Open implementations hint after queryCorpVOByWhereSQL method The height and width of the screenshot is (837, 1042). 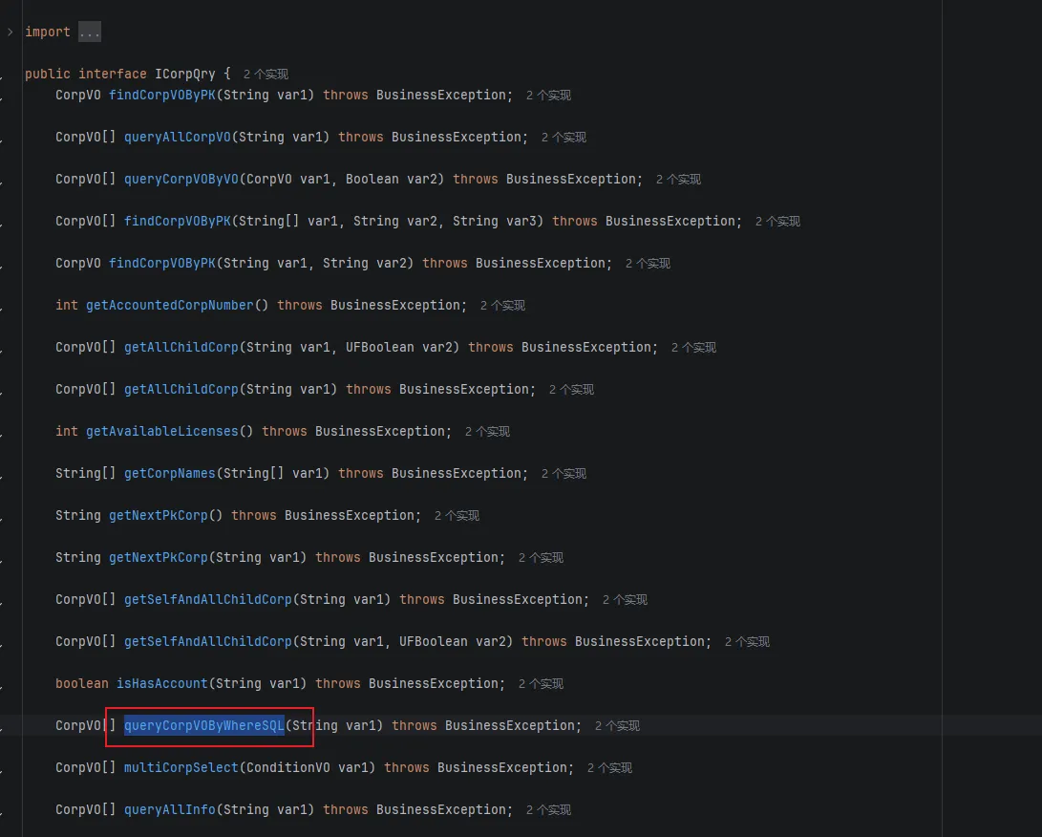(x=617, y=726)
